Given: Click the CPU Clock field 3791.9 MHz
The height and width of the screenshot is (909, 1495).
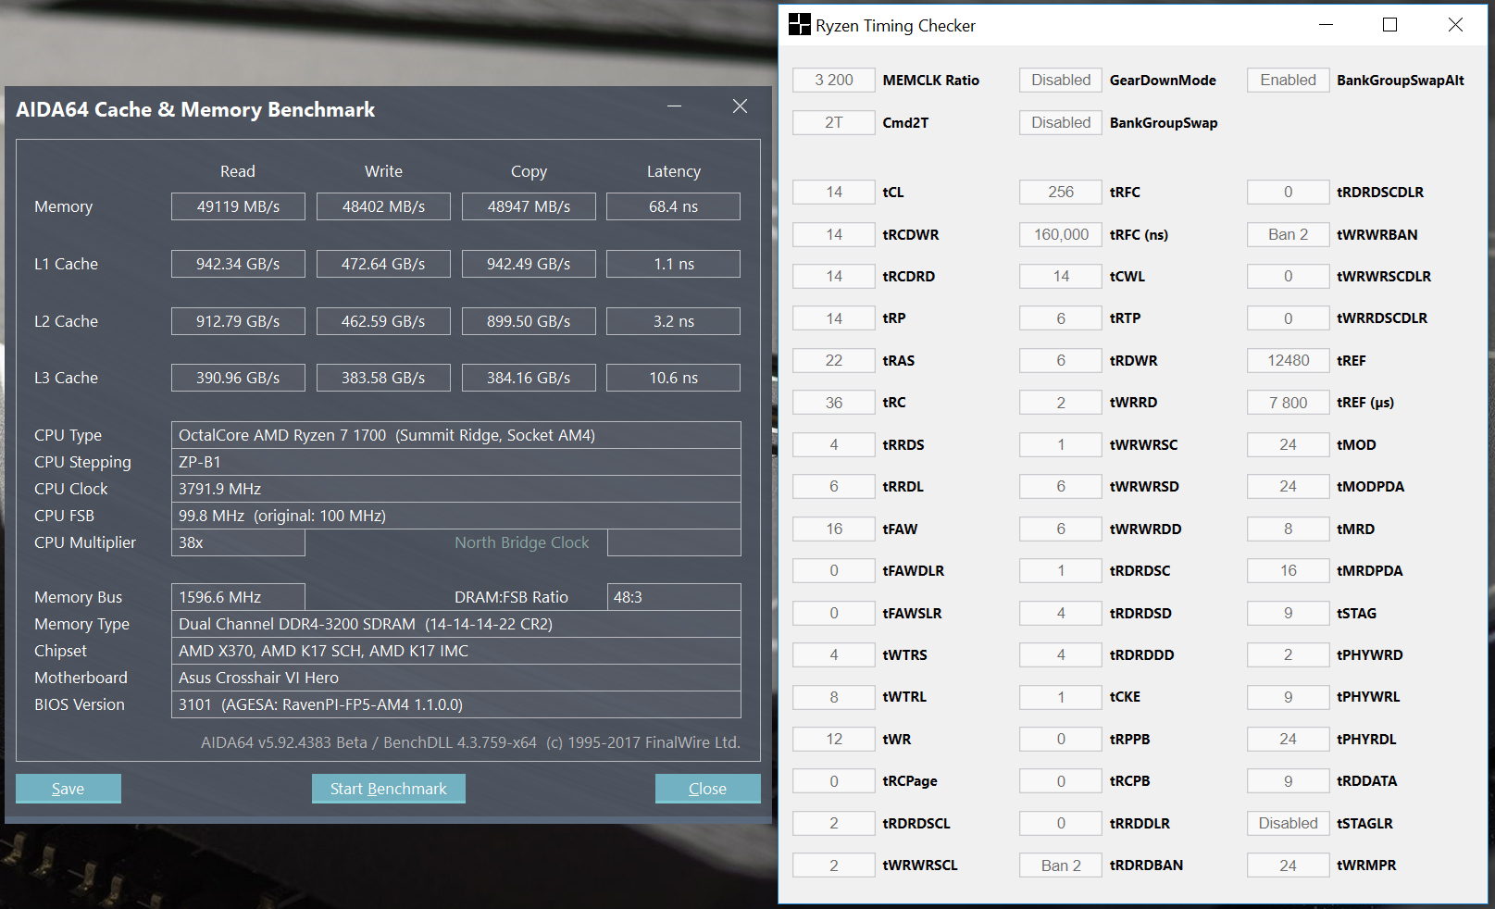Looking at the screenshot, I should pos(456,489).
